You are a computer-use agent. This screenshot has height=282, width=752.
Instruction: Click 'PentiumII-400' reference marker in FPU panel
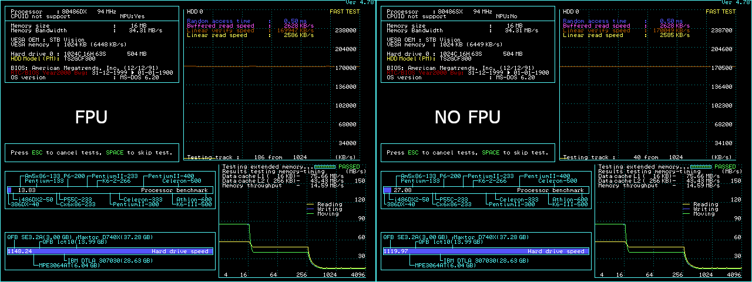tap(171, 176)
